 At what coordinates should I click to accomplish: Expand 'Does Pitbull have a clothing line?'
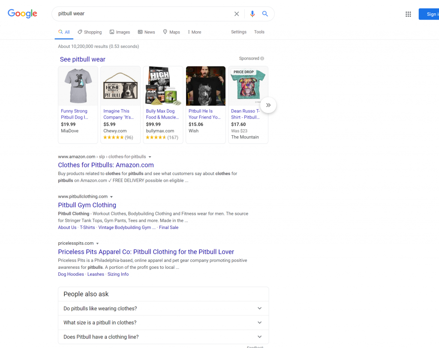point(163,337)
